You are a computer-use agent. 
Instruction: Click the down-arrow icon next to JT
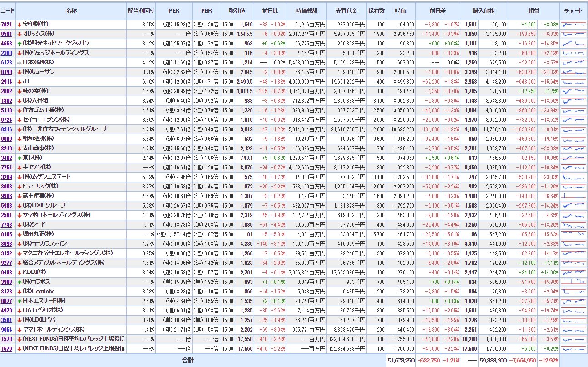click(20, 81)
